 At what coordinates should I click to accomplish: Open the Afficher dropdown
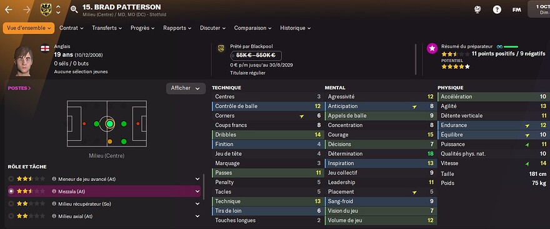pyautogui.click(x=186, y=88)
